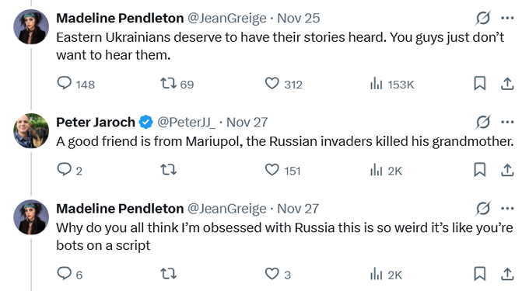The width and height of the screenshot is (529, 291).
Task: Open Grok icon on Nov 25 tweet
Action: (483, 18)
